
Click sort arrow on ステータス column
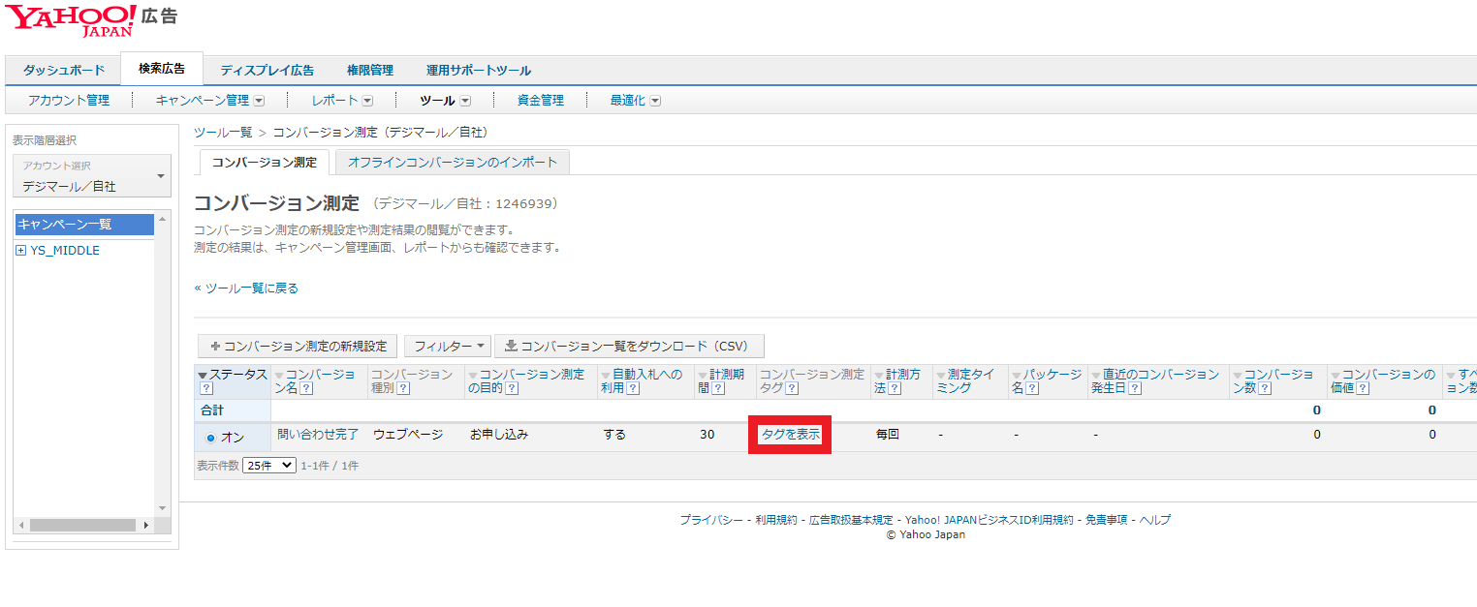[203, 376]
